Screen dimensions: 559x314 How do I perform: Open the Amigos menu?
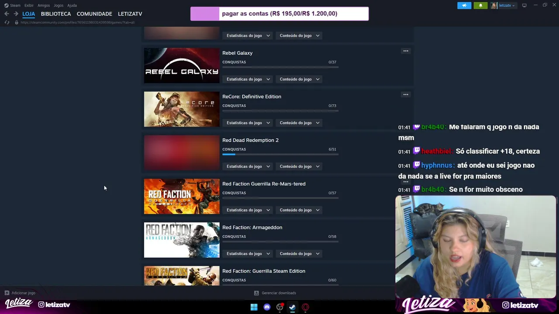click(44, 5)
